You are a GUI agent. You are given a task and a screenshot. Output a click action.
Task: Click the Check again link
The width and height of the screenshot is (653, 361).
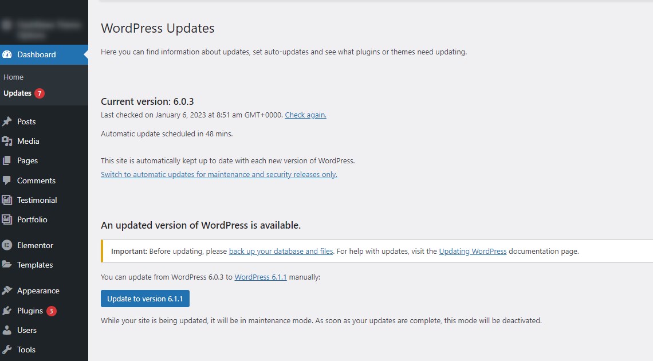[305, 115]
